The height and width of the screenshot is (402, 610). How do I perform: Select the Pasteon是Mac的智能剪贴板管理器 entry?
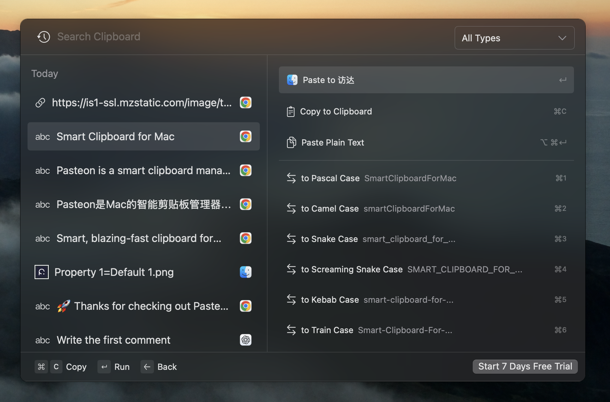pyautogui.click(x=144, y=204)
